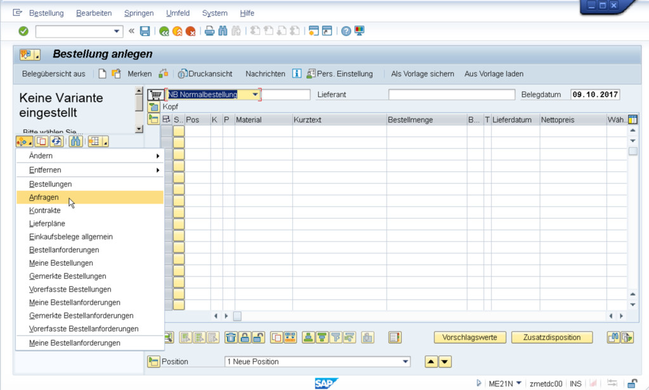This screenshot has width=649, height=390.
Task: Click the green Enter checkmark icon
Action: pos(23,31)
